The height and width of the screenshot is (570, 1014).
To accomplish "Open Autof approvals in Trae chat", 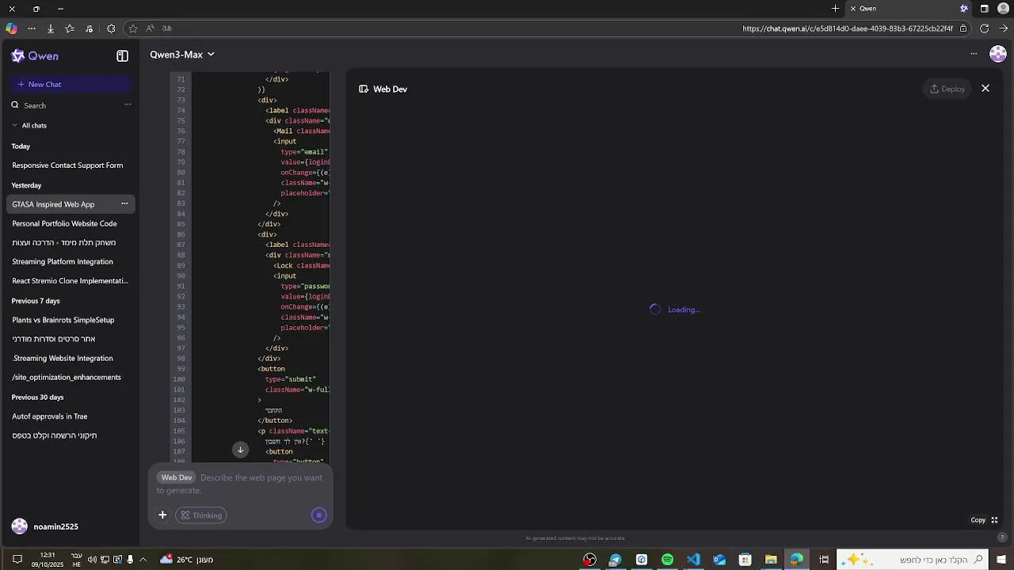I will 50,416.
